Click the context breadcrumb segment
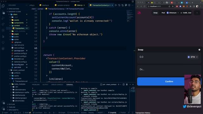Screen dimensions: 203x114 tap(40, 9)
